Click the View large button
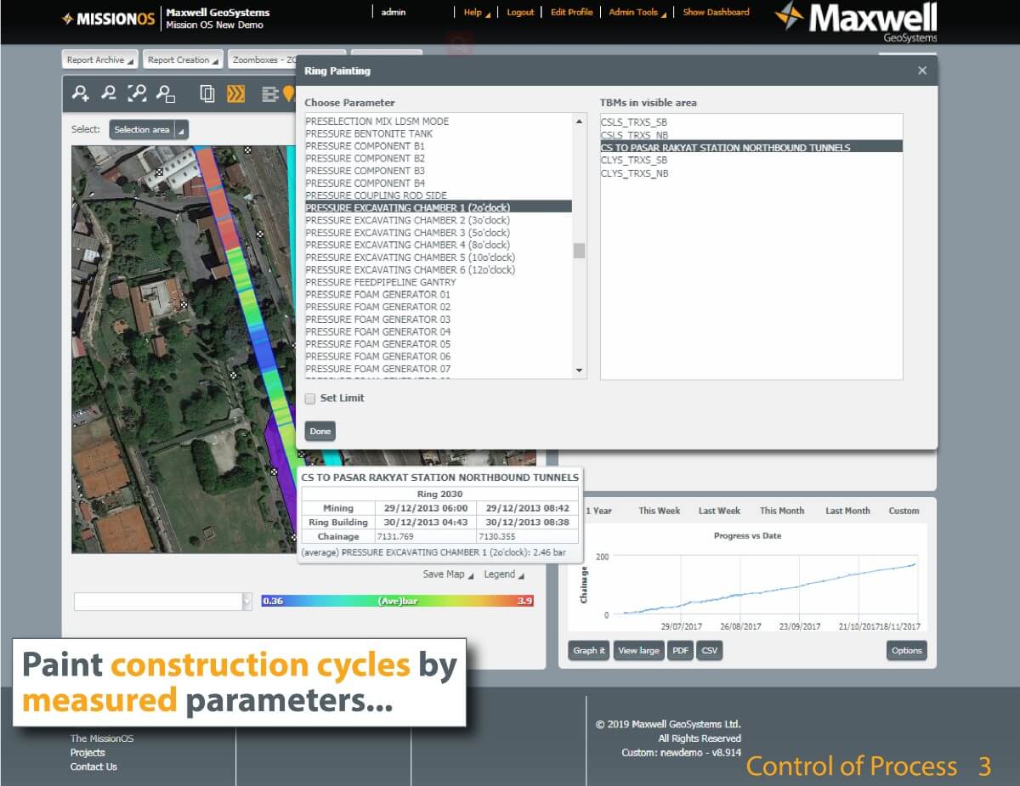The height and width of the screenshot is (786, 1020). click(638, 651)
